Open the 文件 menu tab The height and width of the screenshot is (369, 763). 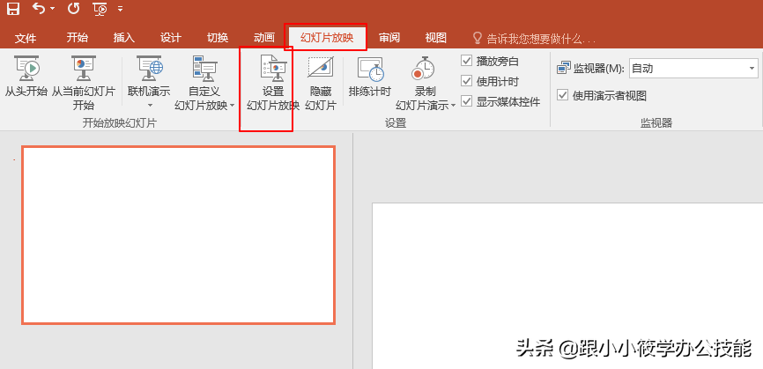click(26, 39)
